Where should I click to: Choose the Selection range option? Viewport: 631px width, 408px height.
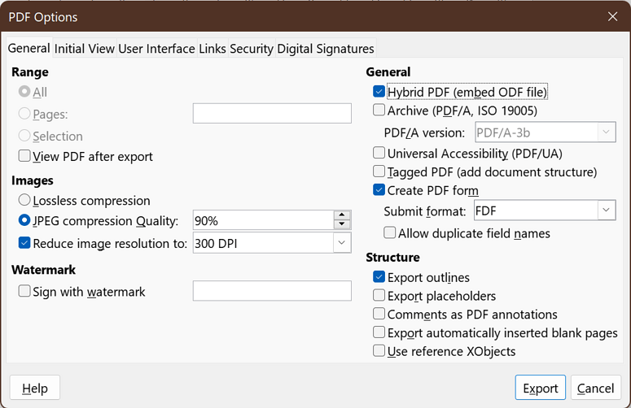(x=24, y=136)
